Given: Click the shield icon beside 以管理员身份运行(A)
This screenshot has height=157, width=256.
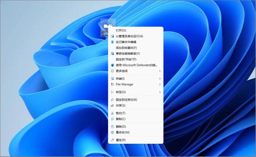Looking at the screenshot, I should [112, 36].
